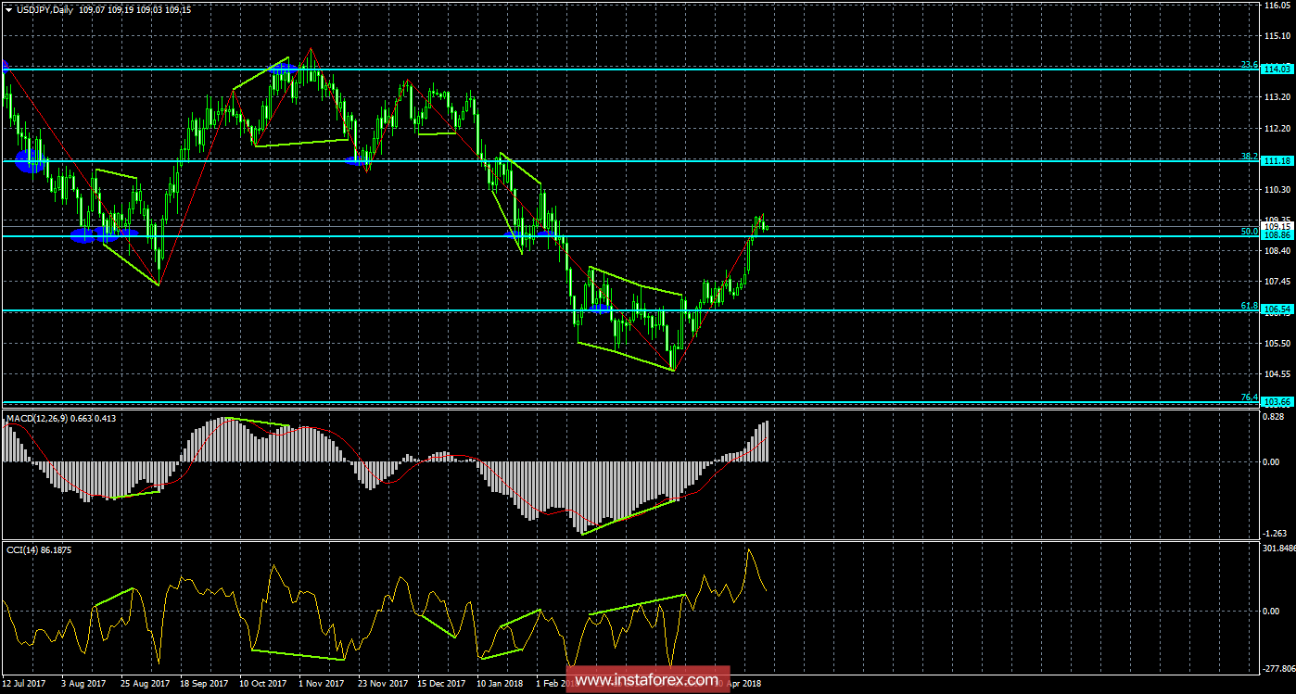This screenshot has height=694, width=1296.
Task: Select the 106.54 Fibonacci price tag
Action: coord(1277,309)
